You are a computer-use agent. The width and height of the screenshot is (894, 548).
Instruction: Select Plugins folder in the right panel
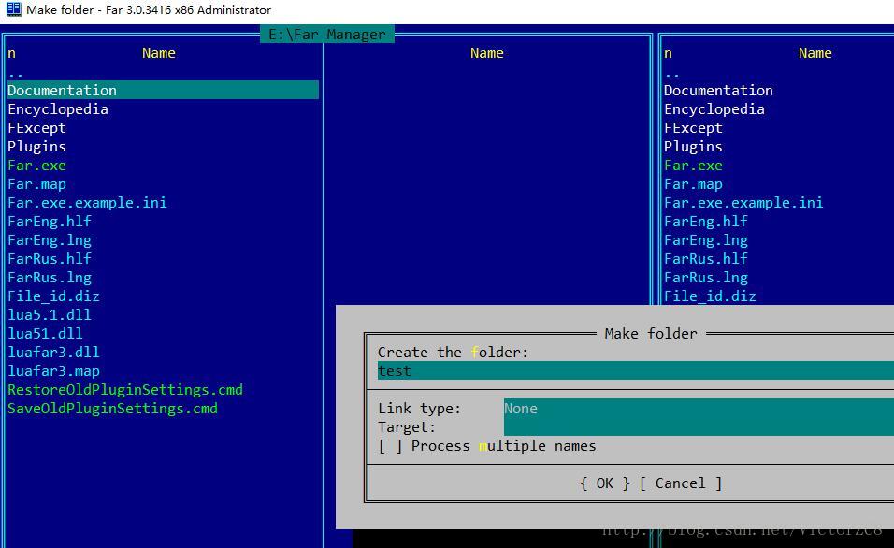pyautogui.click(x=693, y=147)
